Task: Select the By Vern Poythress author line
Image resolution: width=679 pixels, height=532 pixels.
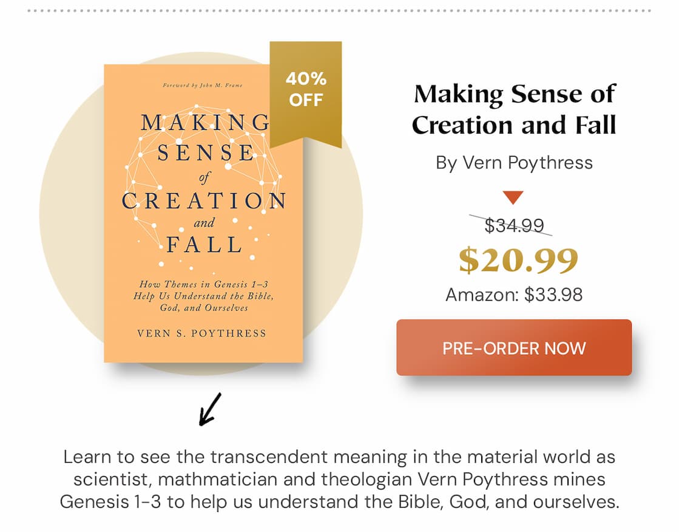Action: pyautogui.click(x=513, y=163)
